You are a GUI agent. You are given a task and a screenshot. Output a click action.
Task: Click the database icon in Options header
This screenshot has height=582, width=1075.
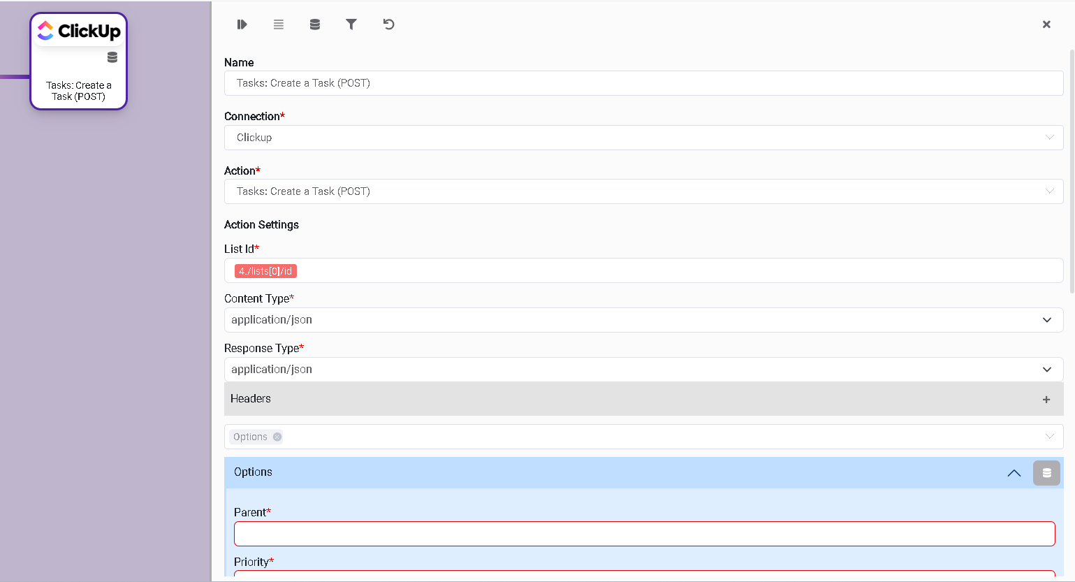[x=1046, y=473]
